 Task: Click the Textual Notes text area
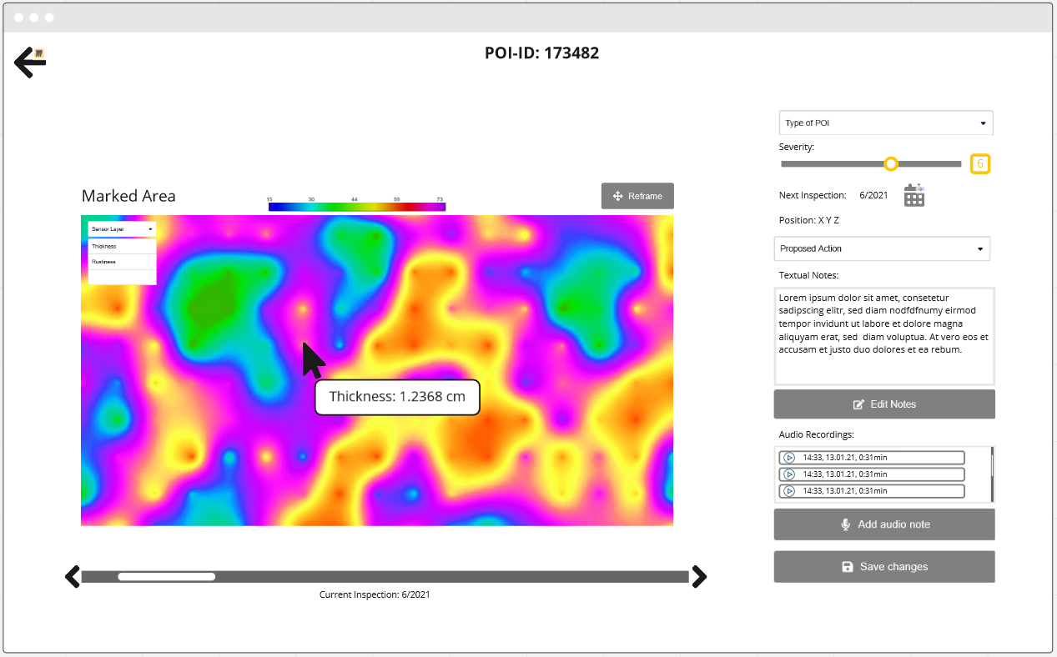(884, 335)
